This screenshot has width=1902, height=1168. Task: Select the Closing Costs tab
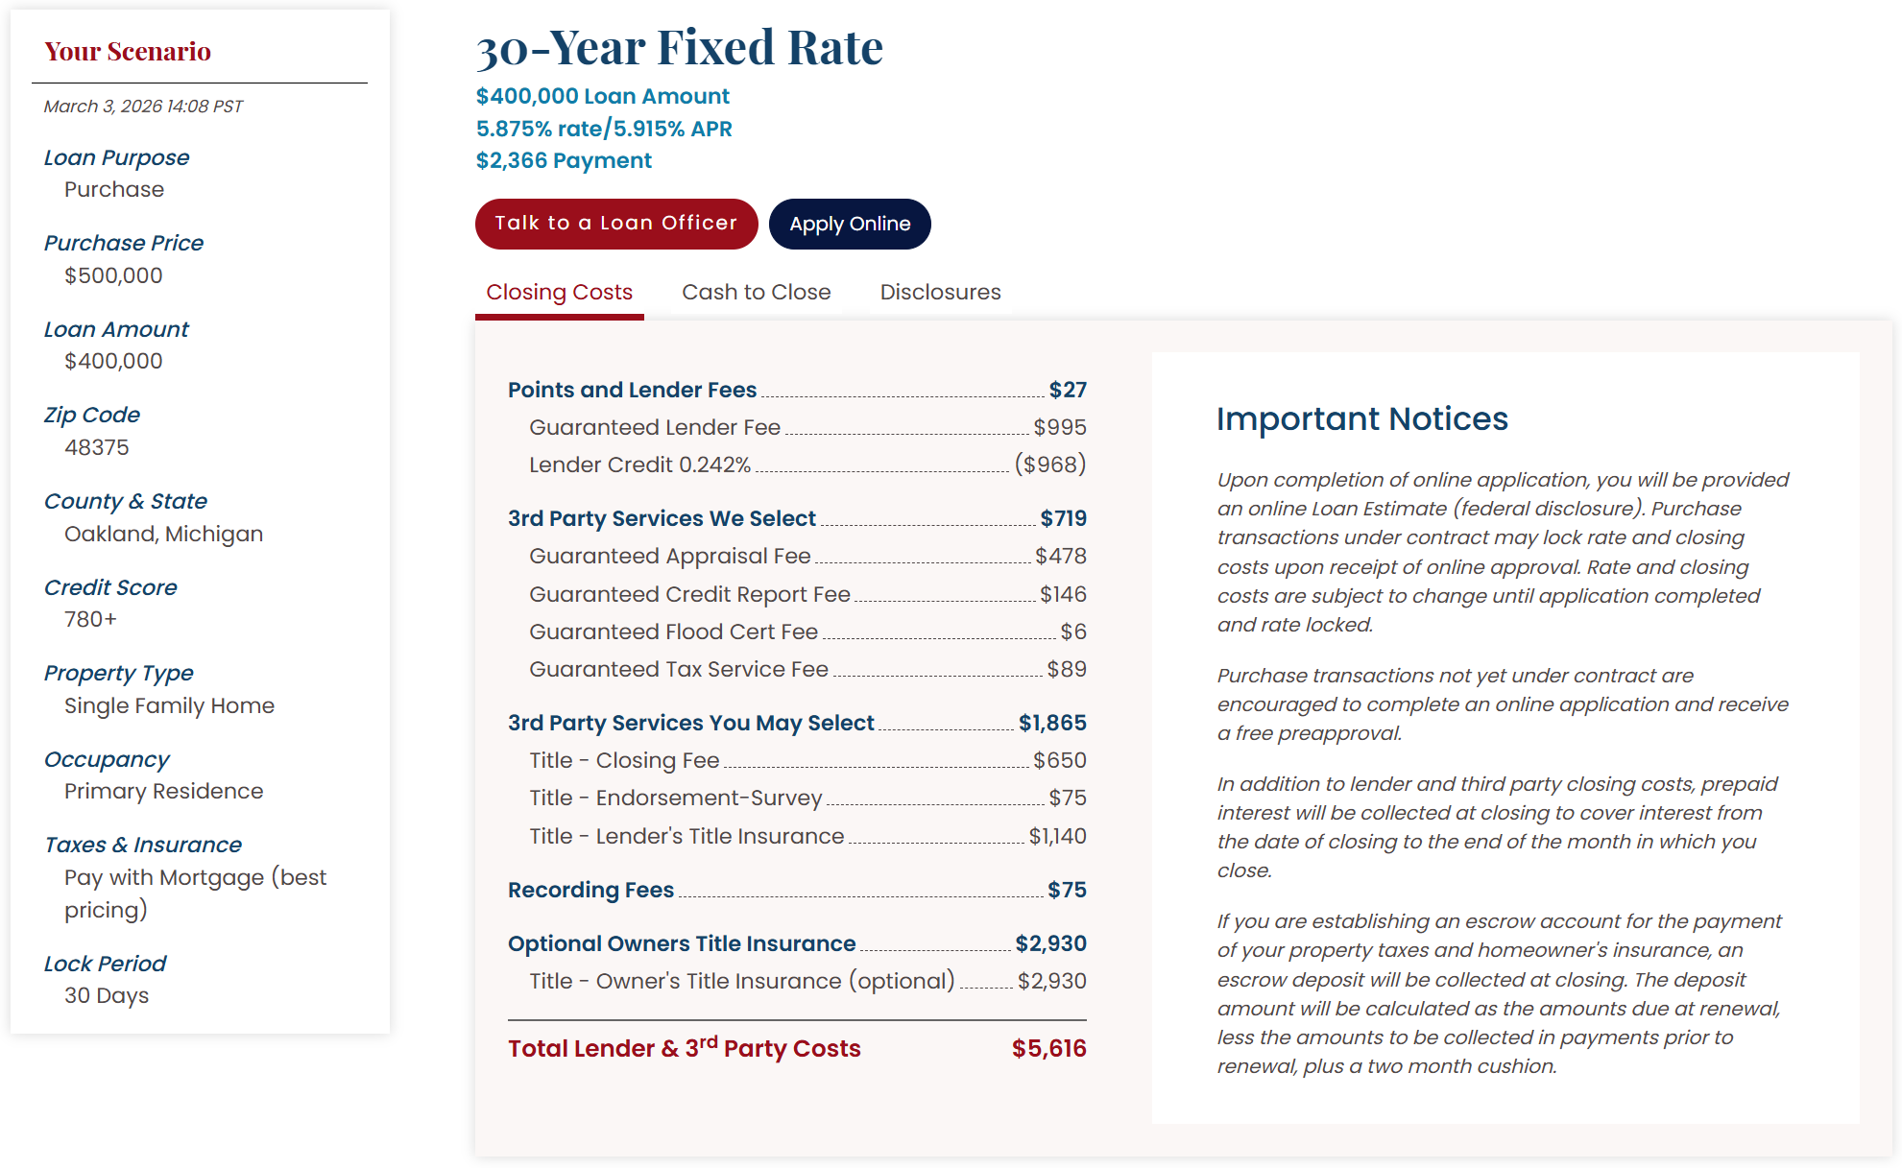click(x=560, y=292)
